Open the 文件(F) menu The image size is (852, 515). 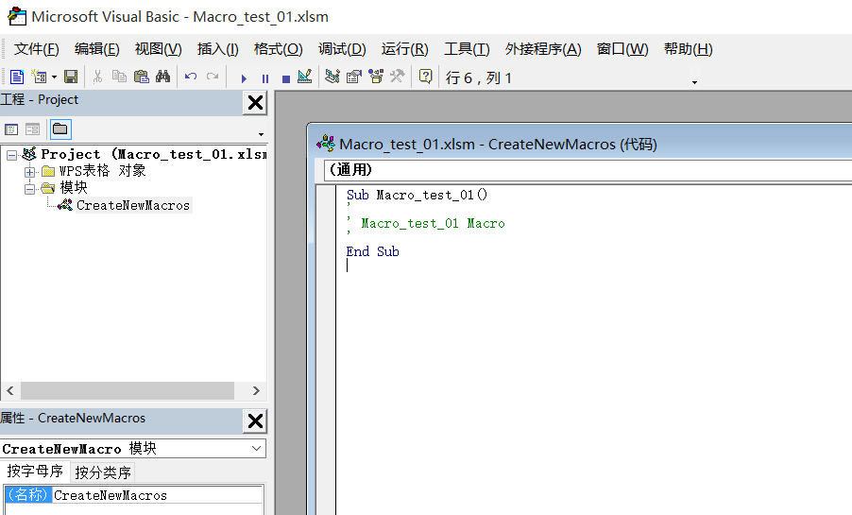tap(37, 49)
